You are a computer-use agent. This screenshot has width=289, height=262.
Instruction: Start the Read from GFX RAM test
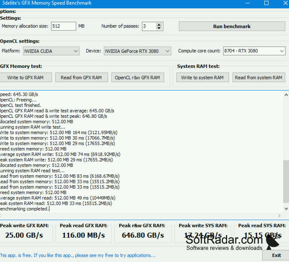(x=82, y=78)
